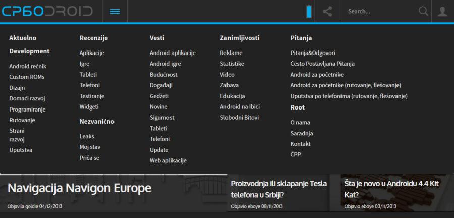Screen dimensions: 454x218
Task: Open the Uputstva link
Action: pyautogui.click(x=21, y=150)
